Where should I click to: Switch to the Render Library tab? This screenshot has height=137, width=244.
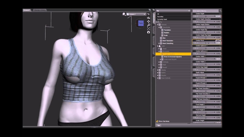(x=40, y=10)
